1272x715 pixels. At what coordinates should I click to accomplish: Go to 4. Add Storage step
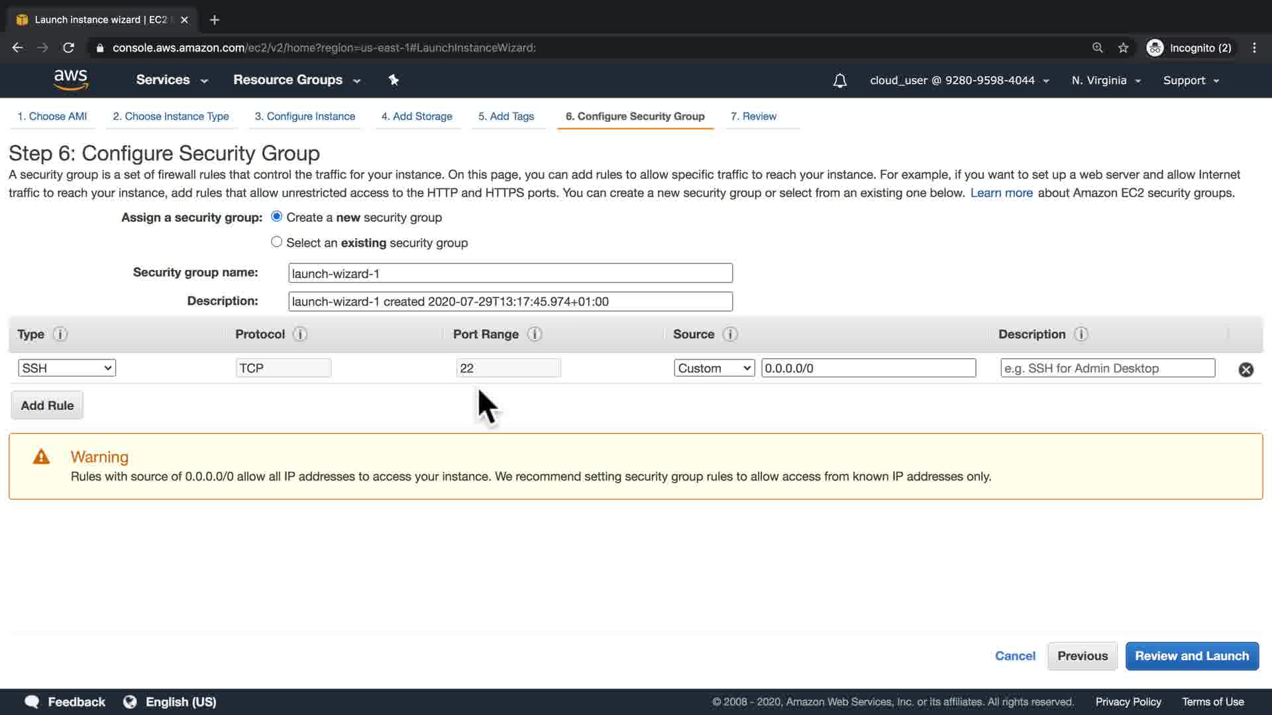(x=417, y=116)
